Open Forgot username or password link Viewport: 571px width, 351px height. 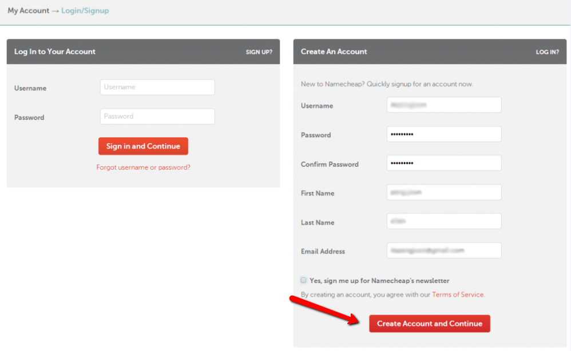click(x=143, y=167)
